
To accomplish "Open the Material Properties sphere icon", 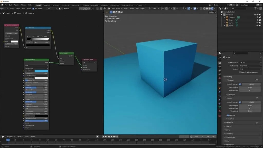I will [220, 111].
